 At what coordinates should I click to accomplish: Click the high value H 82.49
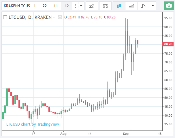pyautogui.click(x=84, y=17)
